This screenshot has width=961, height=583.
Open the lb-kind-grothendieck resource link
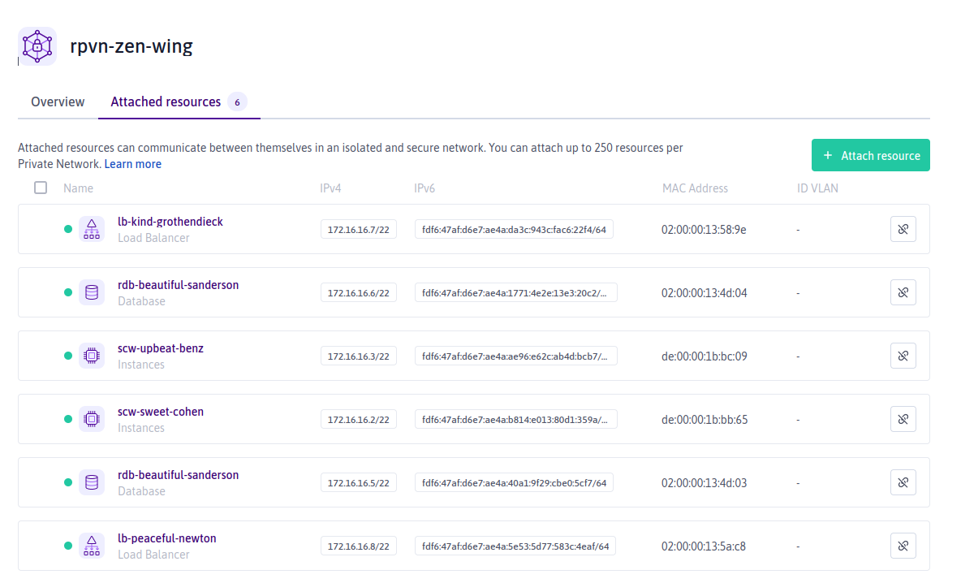170,222
